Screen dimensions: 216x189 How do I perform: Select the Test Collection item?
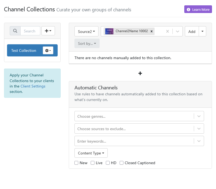point(24,50)
